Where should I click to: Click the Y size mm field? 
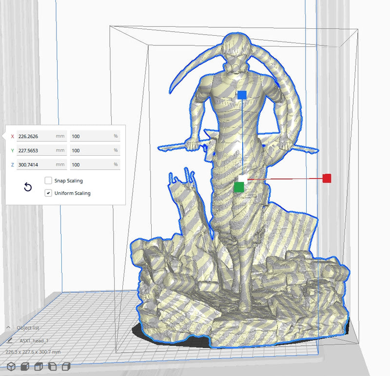(x=42, y=150)
